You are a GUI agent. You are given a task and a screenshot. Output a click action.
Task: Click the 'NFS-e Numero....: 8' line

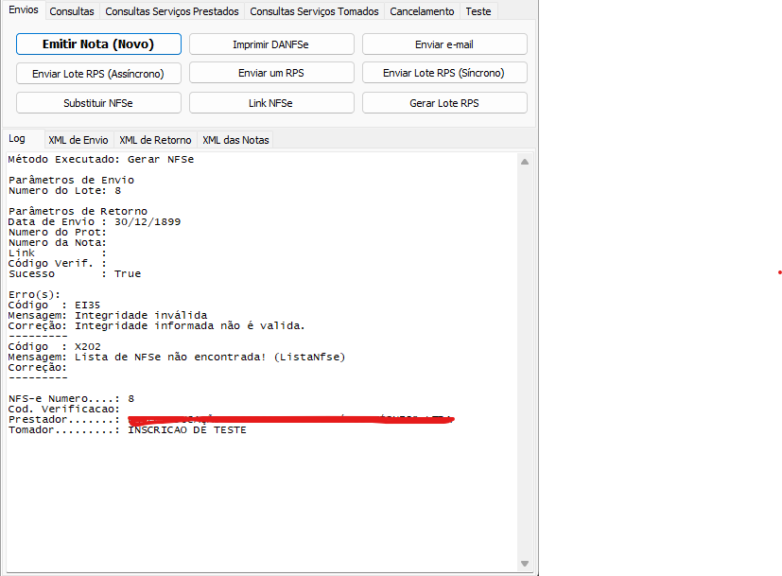coord(71,398)
